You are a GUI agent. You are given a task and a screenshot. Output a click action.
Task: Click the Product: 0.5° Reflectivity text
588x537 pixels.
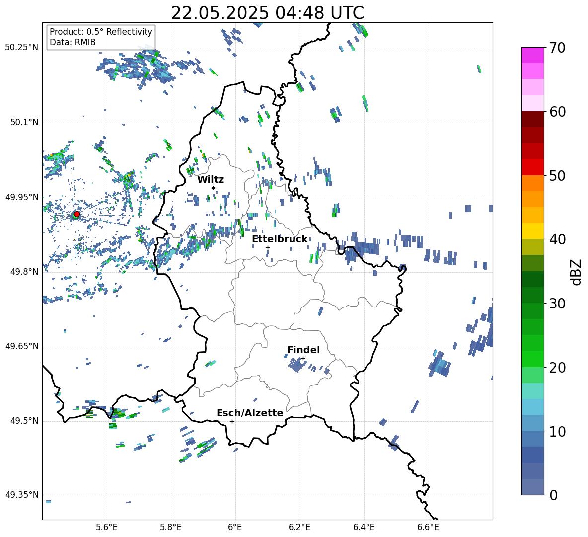[101, 31]
